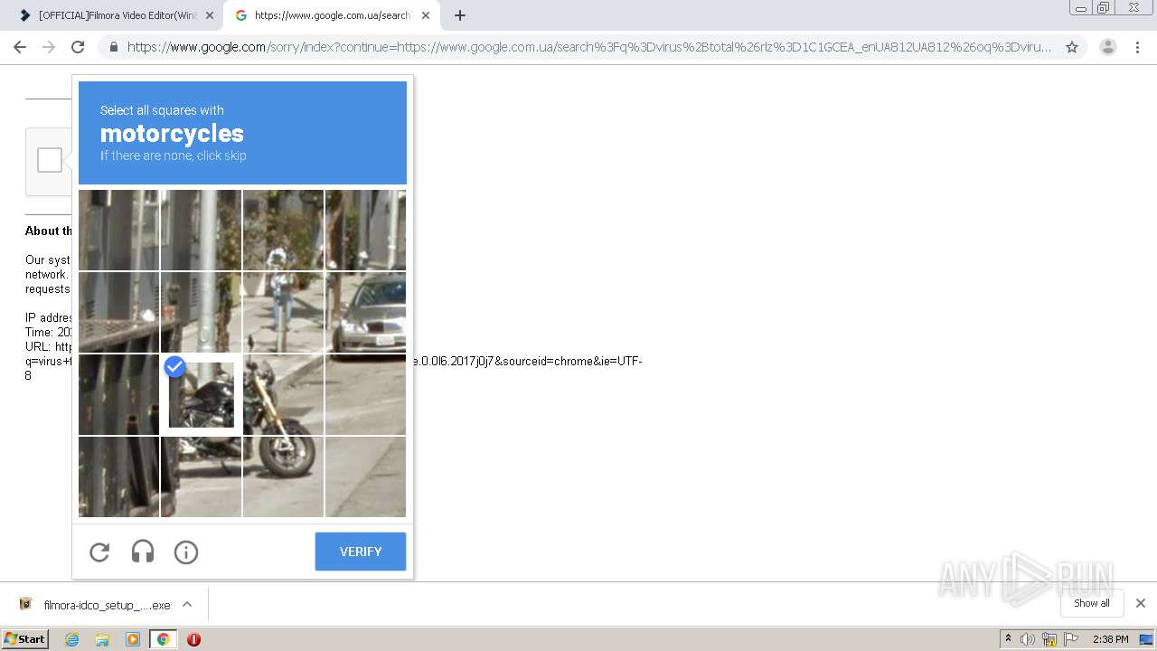Open the reCAPTCHA help info icon
The width and height of the screenshot is (1157, 651).
point(186,552)
